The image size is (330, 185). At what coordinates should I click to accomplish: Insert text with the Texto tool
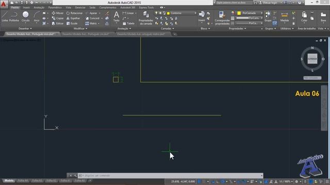tap(116, 16)
